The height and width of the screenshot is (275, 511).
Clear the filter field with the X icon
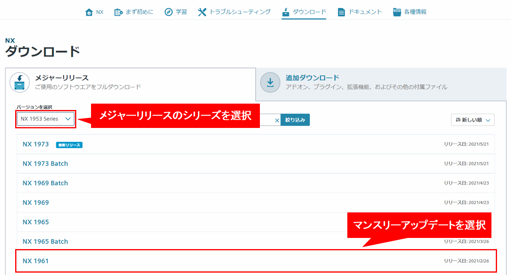click(x=277, y=120)
